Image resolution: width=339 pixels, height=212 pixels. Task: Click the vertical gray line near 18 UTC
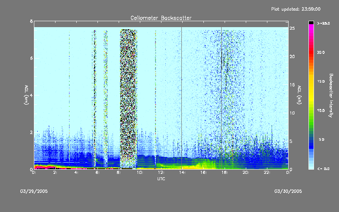(x=221, y=98)
